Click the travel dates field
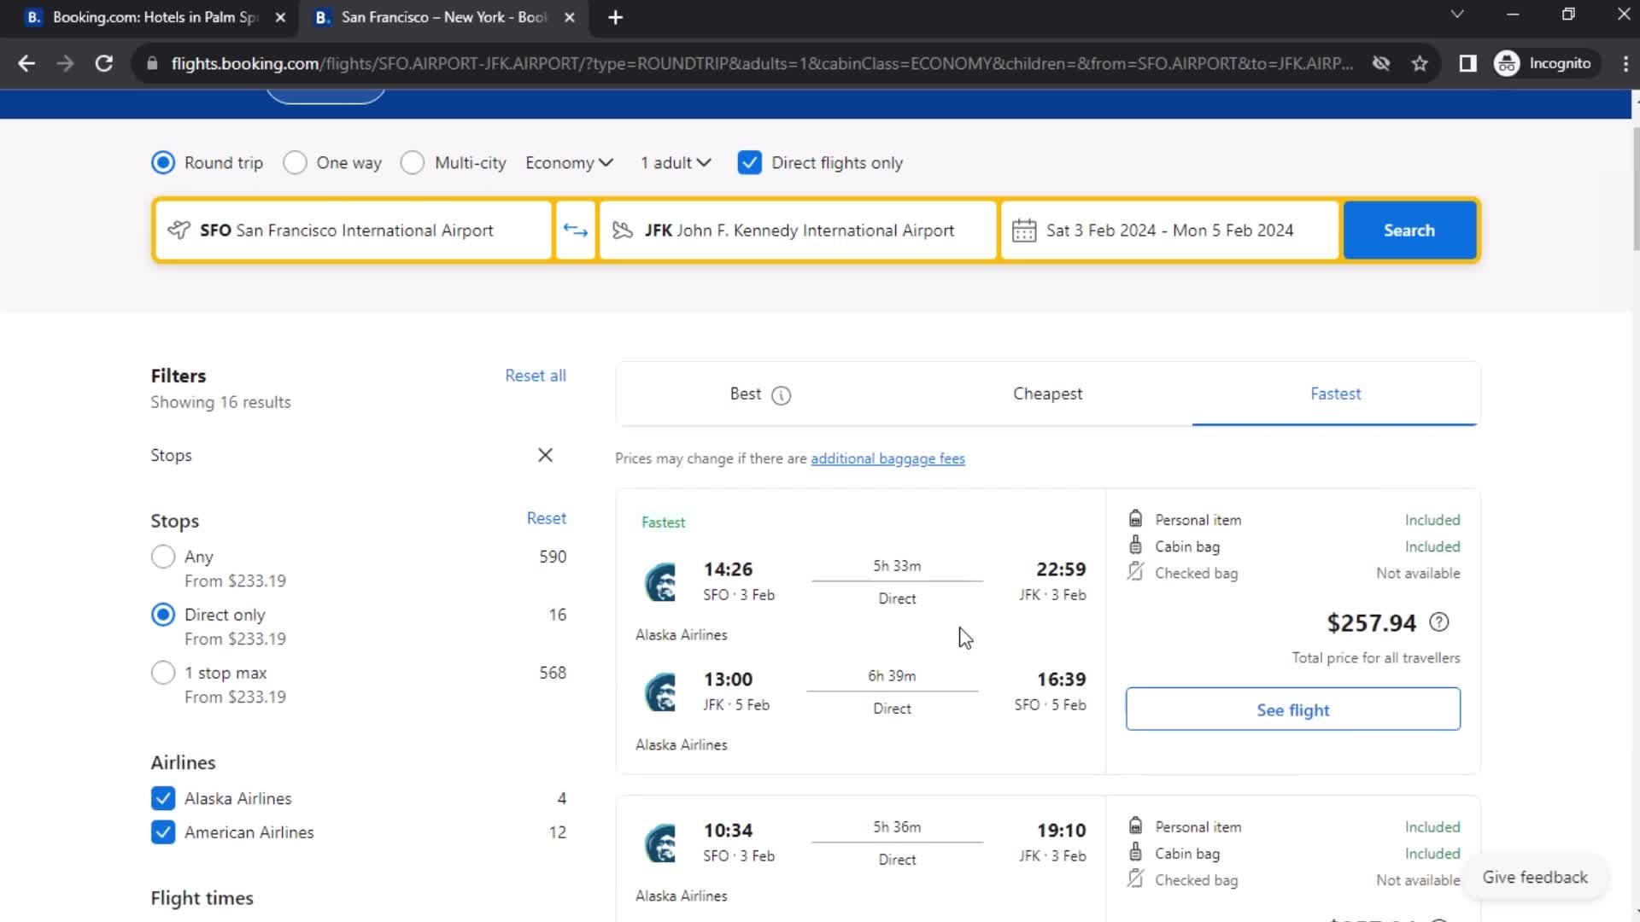This screenshot has width=1640, height=922. 1169,230
